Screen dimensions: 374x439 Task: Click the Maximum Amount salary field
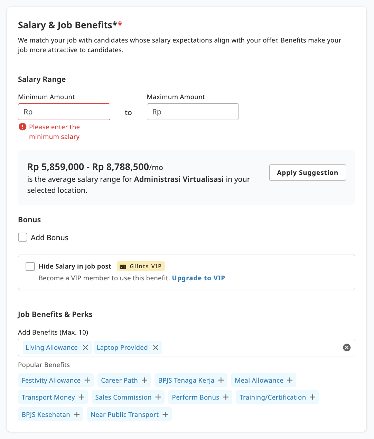pos(193,112)
